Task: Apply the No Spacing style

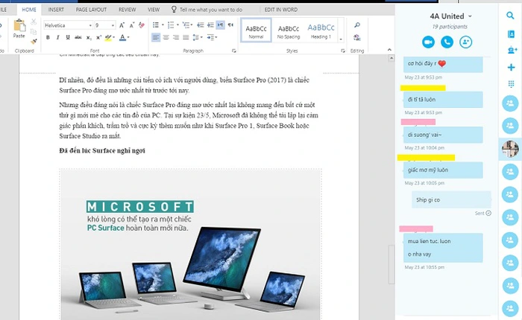Action: click(x=289, y=31)
